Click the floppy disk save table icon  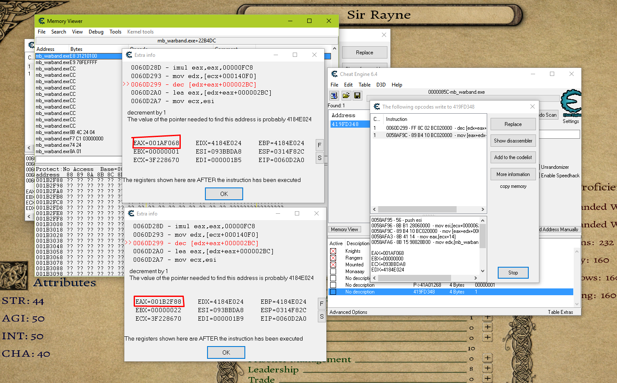coord(357,95)
